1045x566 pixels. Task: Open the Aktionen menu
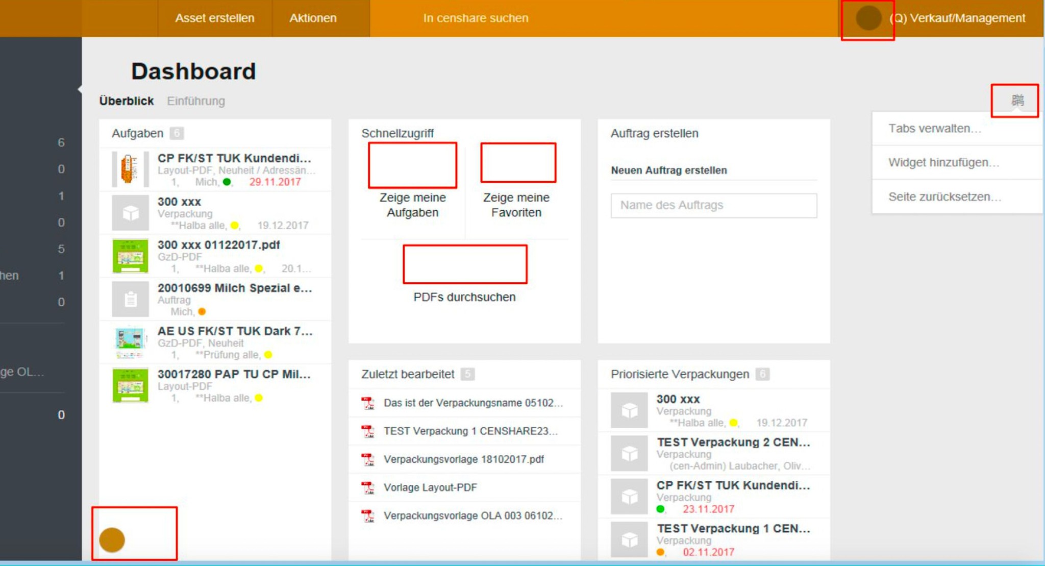click(313, 18)
